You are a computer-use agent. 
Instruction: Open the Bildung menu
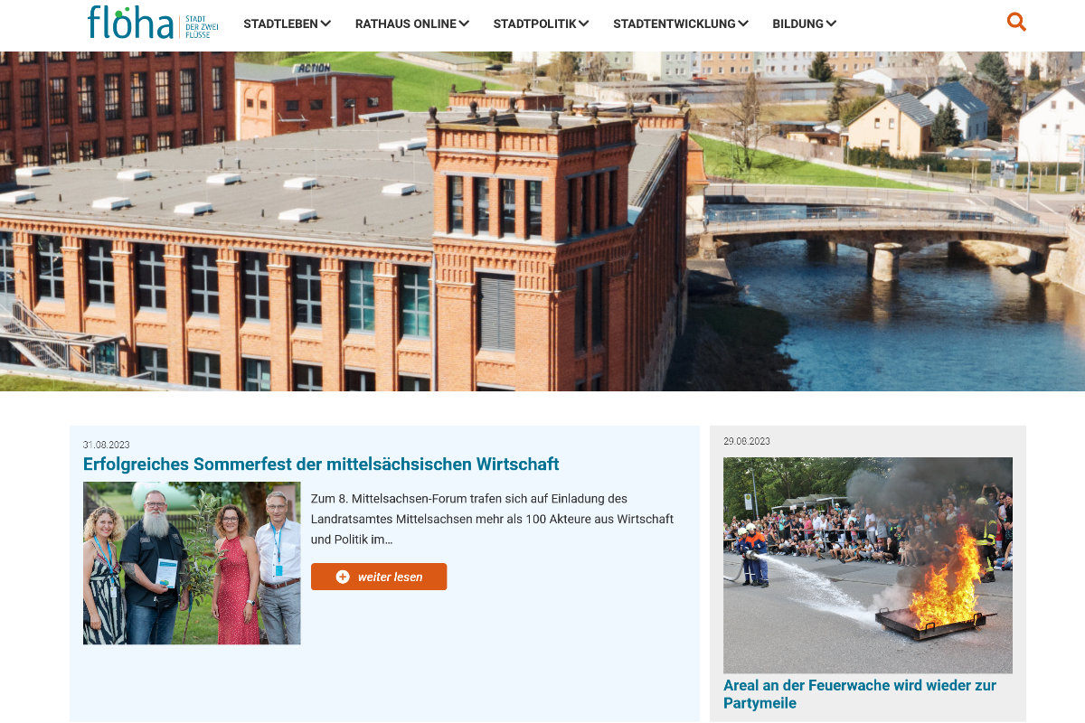(804, 23)
